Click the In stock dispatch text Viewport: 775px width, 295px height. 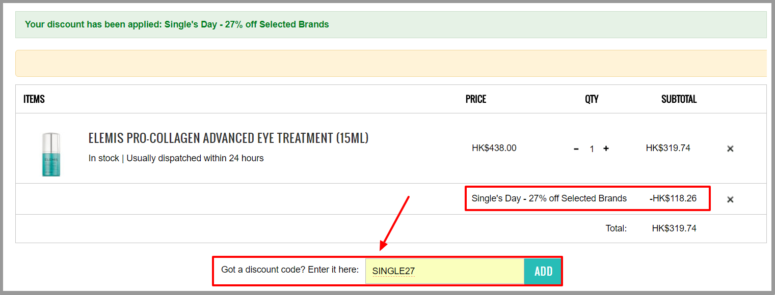coord(176,158)
